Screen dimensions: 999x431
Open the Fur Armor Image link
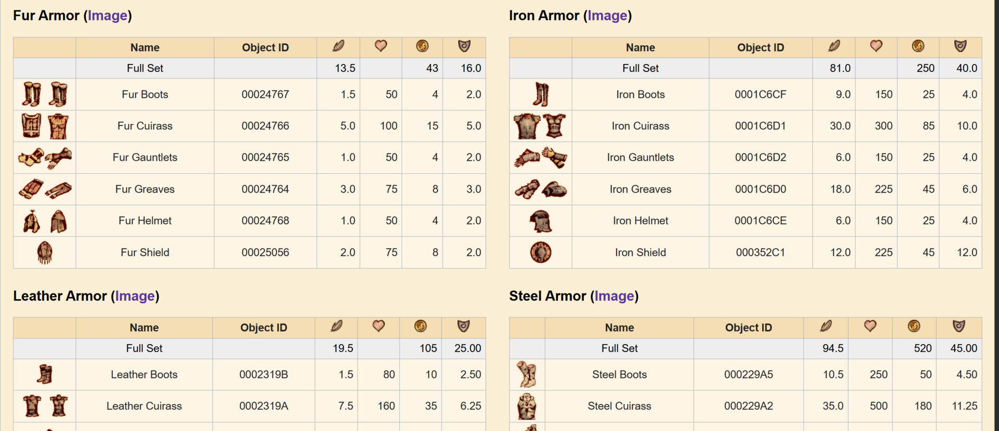(x=108, y=16)
